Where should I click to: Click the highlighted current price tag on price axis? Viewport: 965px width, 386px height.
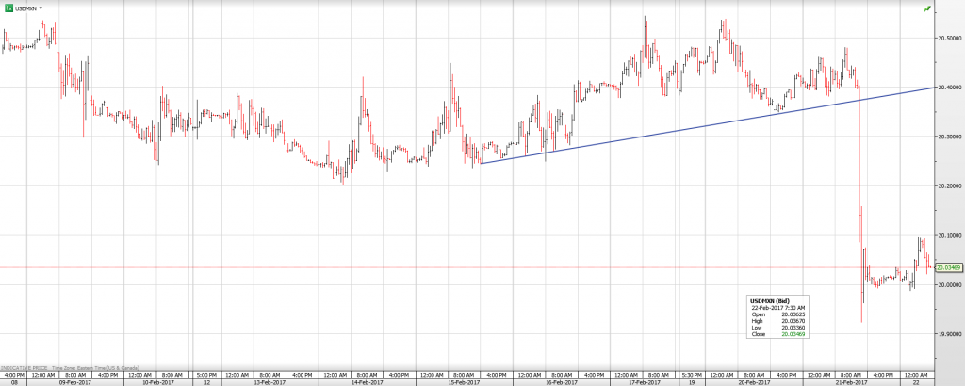point(948,268)
